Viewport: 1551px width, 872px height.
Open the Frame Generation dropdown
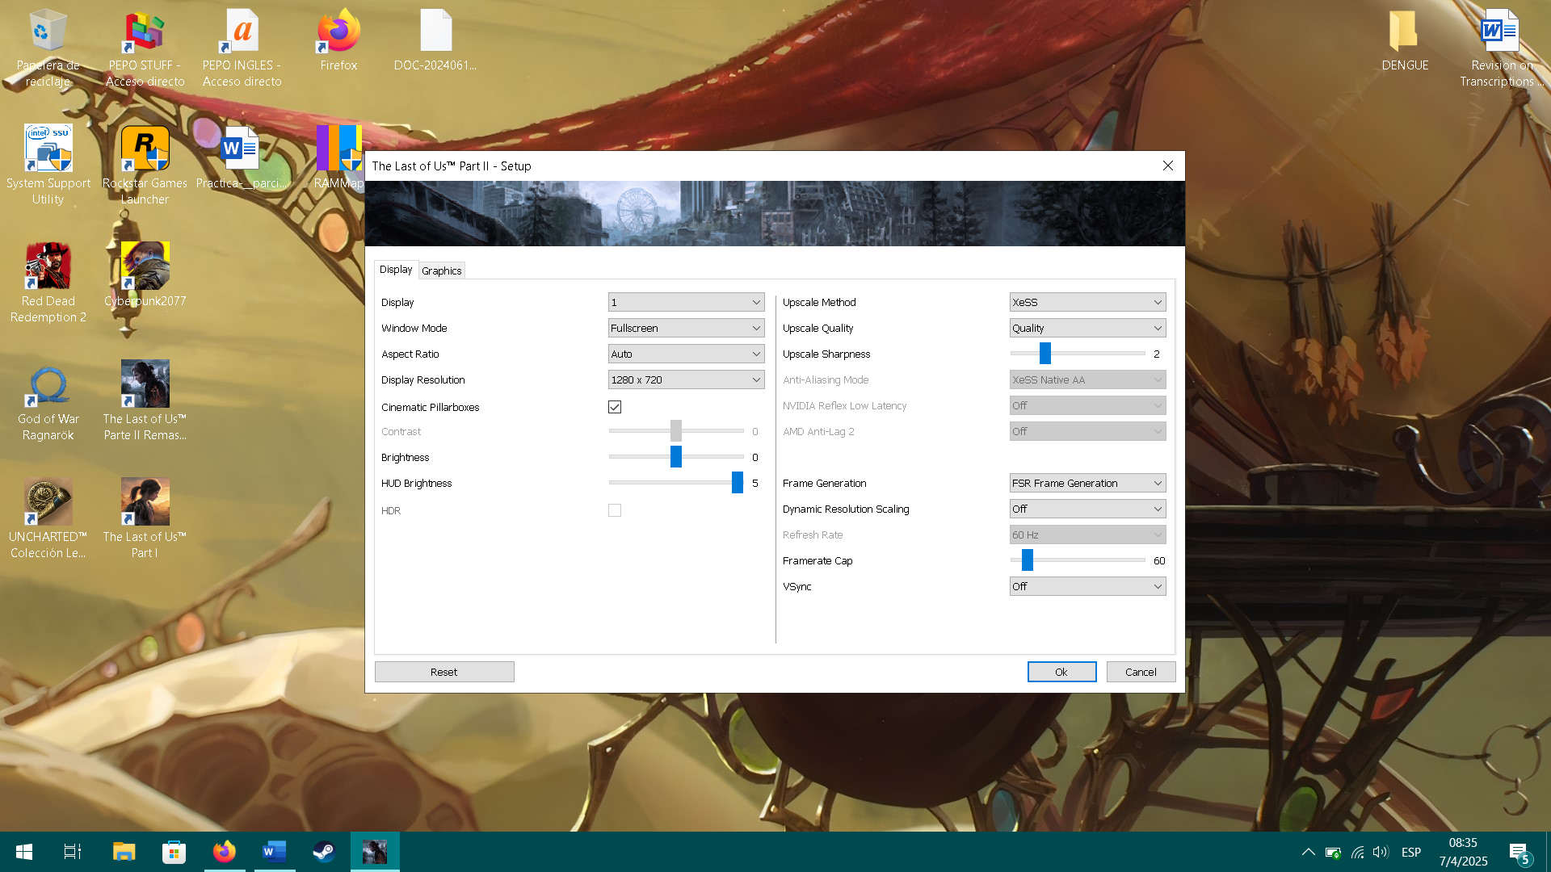point(1087,483)
